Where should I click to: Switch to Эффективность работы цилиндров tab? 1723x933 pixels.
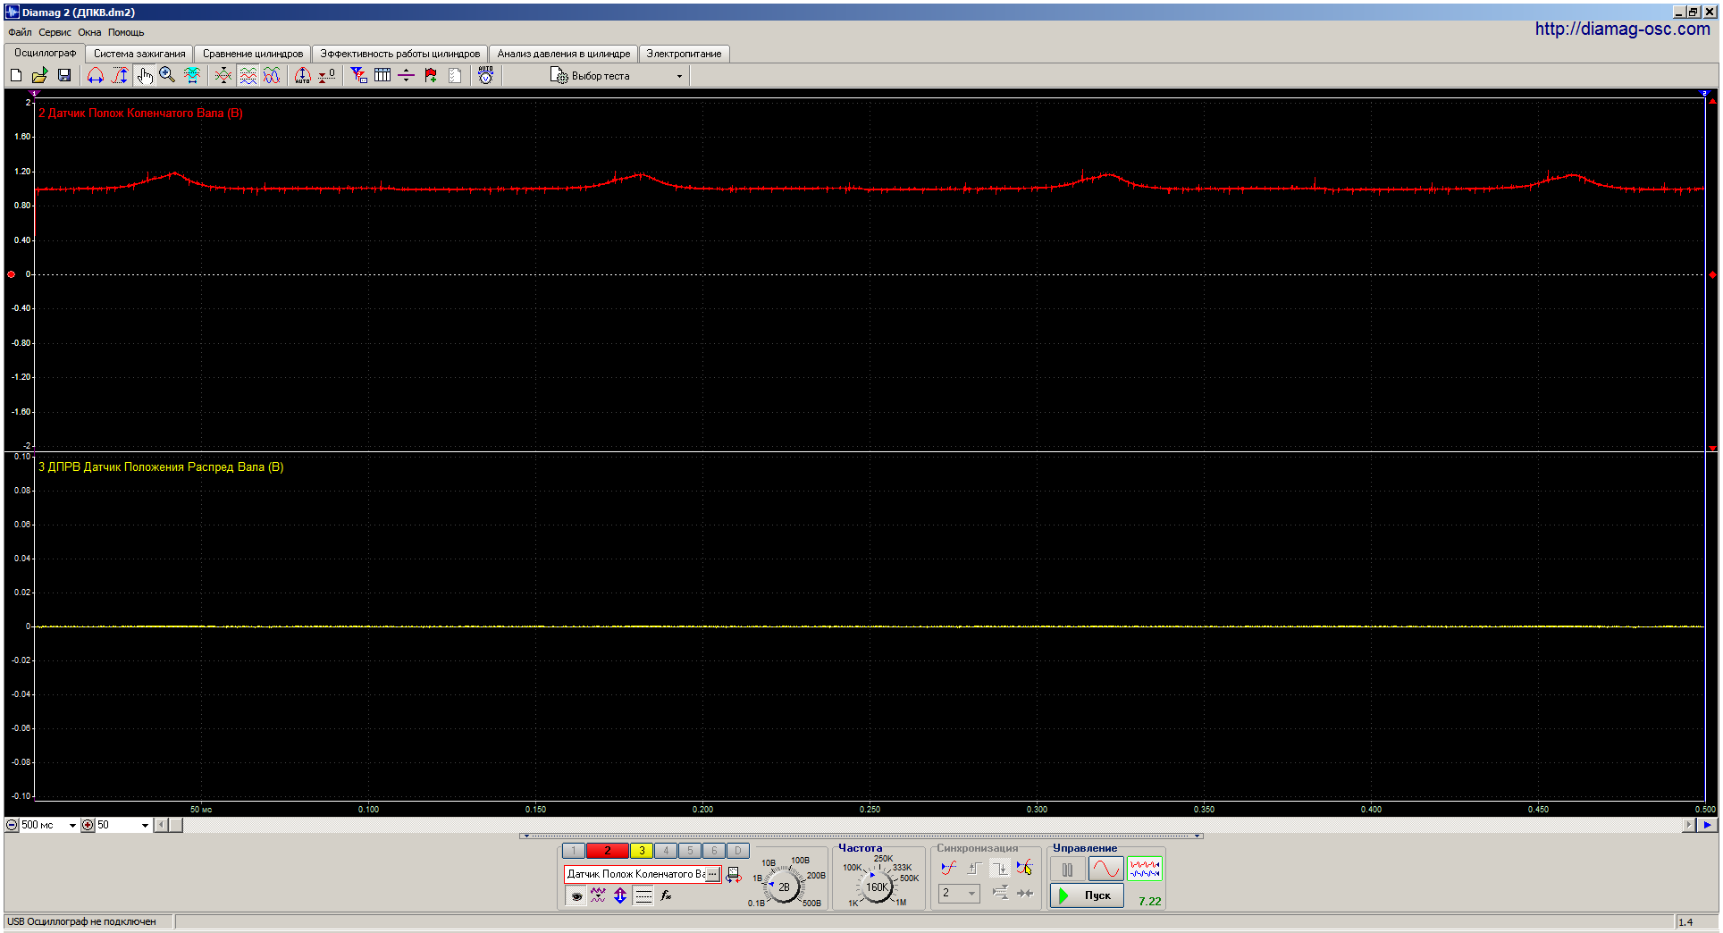tap(399, 54)
